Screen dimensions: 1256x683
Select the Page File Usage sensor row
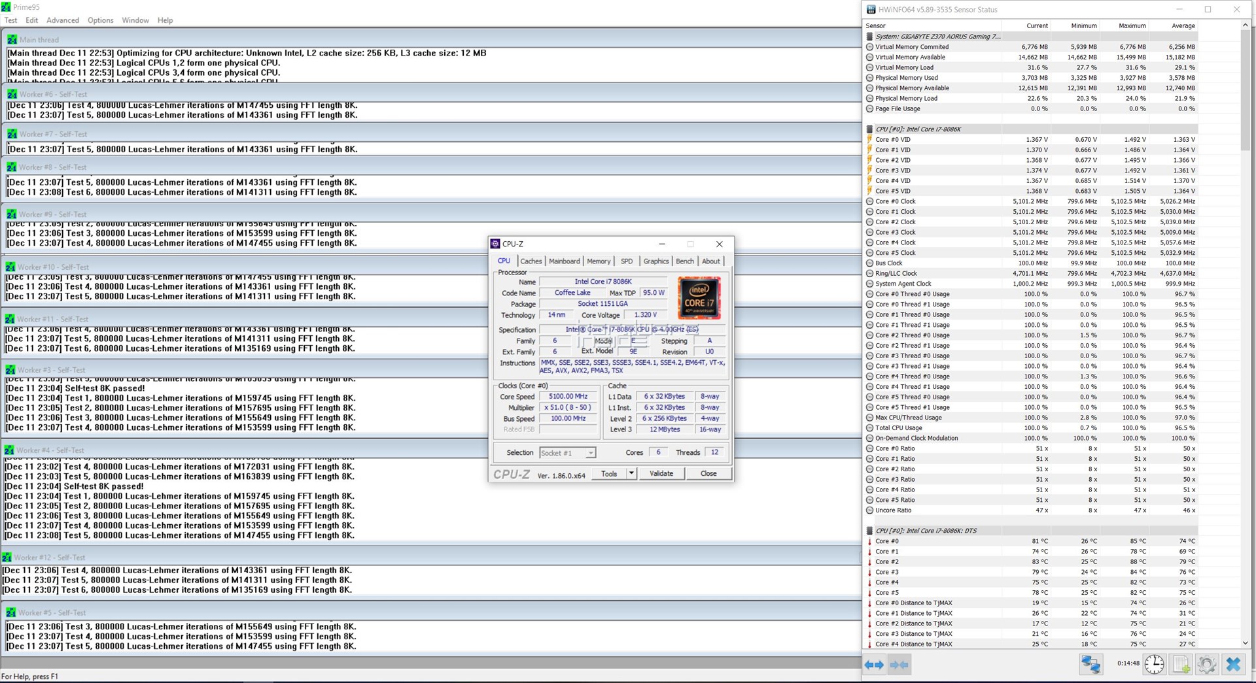coord(1031,109)
